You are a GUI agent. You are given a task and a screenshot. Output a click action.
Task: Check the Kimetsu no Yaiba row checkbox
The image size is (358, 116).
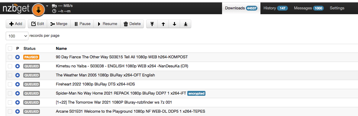pos(10,66)
